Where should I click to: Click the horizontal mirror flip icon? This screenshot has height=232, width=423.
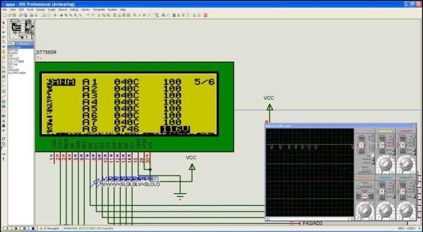3,154
